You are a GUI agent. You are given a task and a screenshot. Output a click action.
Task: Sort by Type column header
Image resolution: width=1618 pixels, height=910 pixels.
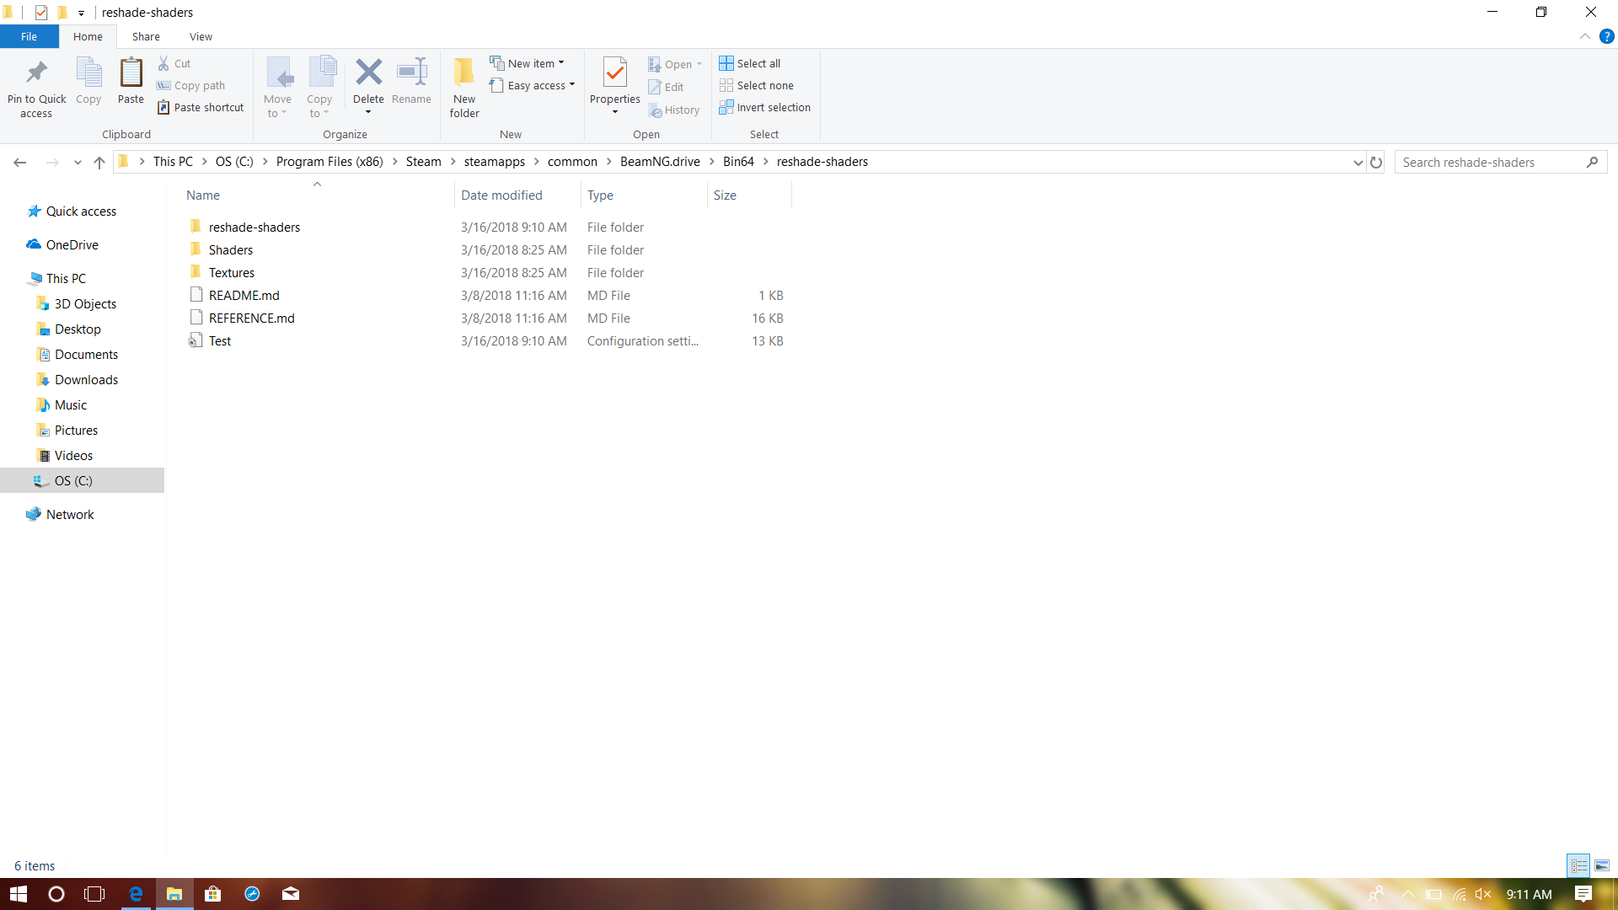point(644,195)
